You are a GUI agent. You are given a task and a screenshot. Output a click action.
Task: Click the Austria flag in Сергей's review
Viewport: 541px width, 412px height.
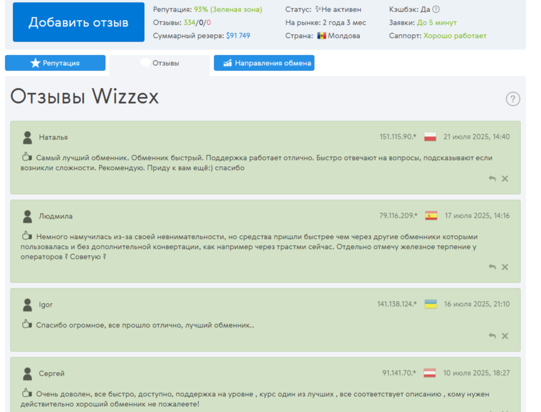pyautogui.click(x=429, y=373)
